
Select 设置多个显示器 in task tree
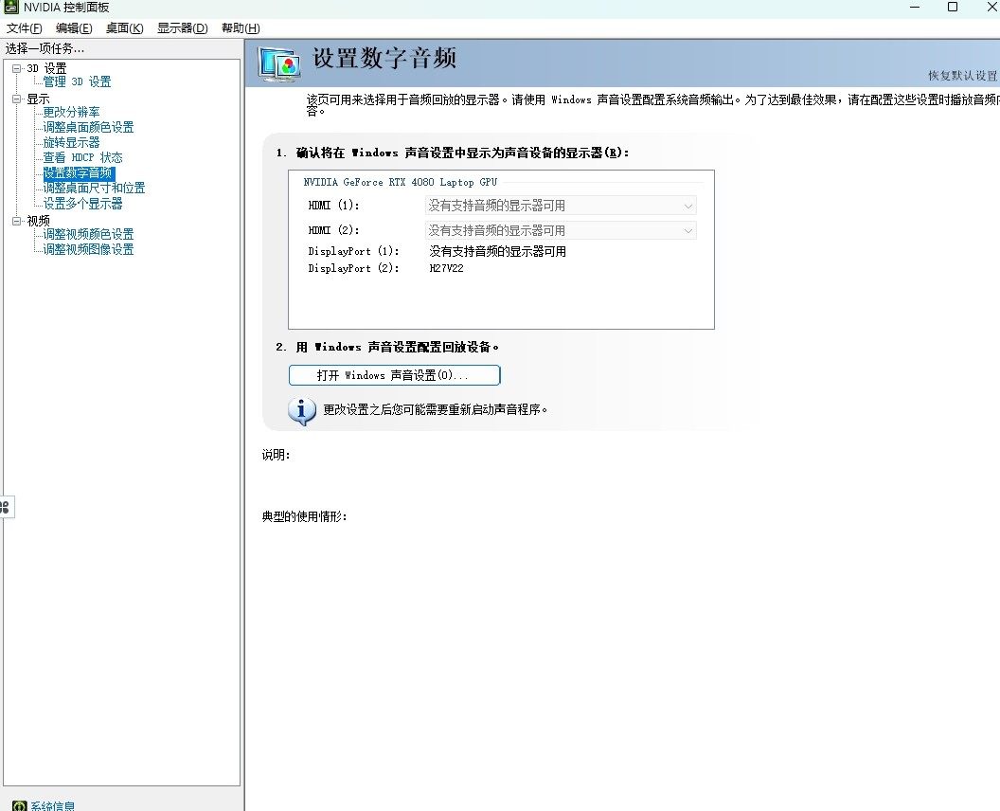tap(83, 204)
